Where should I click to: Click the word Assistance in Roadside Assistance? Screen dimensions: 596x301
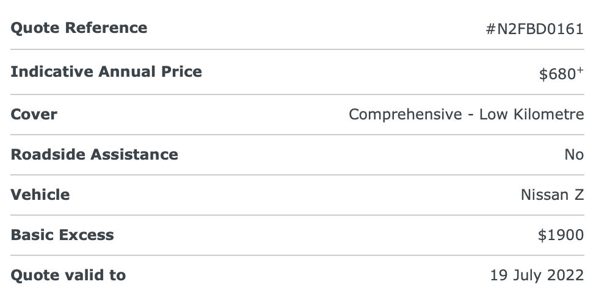[x=134, y=155]
